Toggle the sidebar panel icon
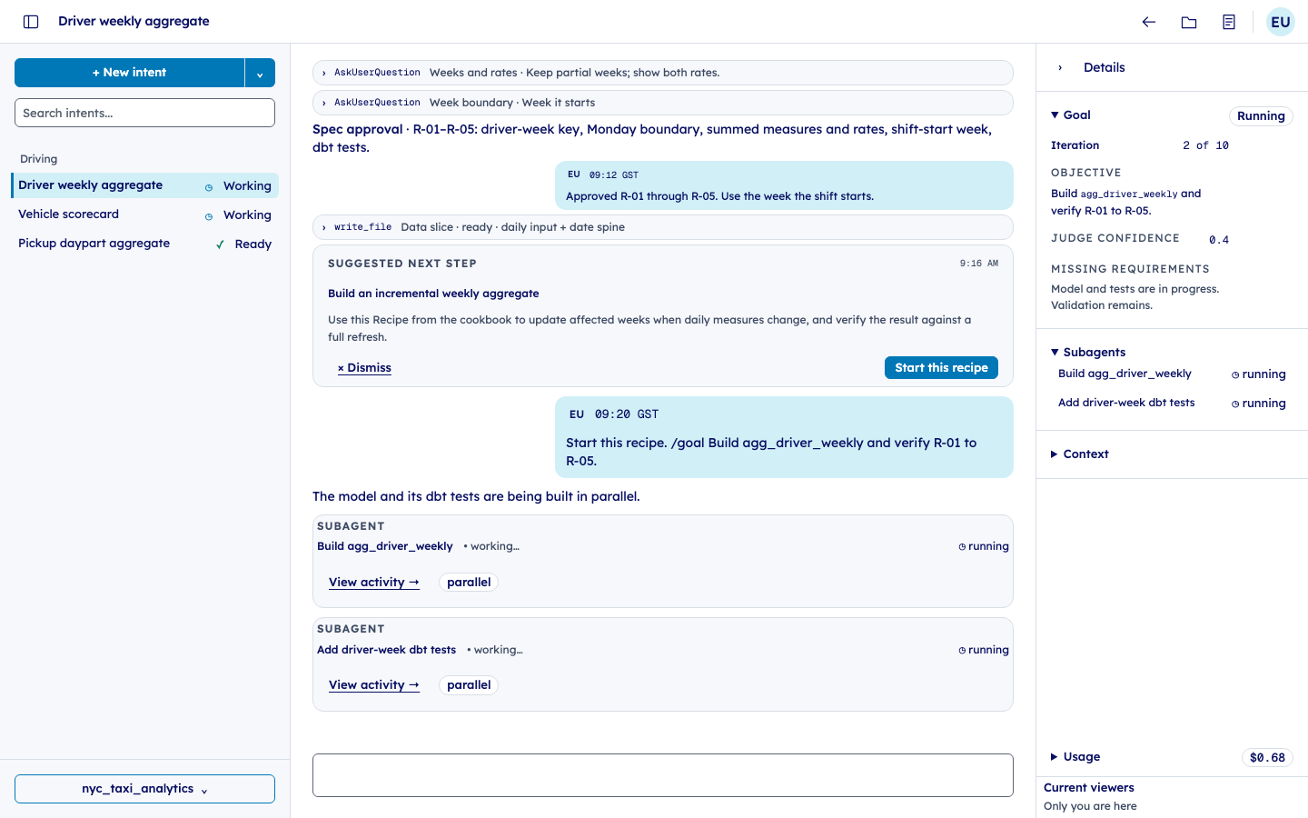 coord(31,22)
